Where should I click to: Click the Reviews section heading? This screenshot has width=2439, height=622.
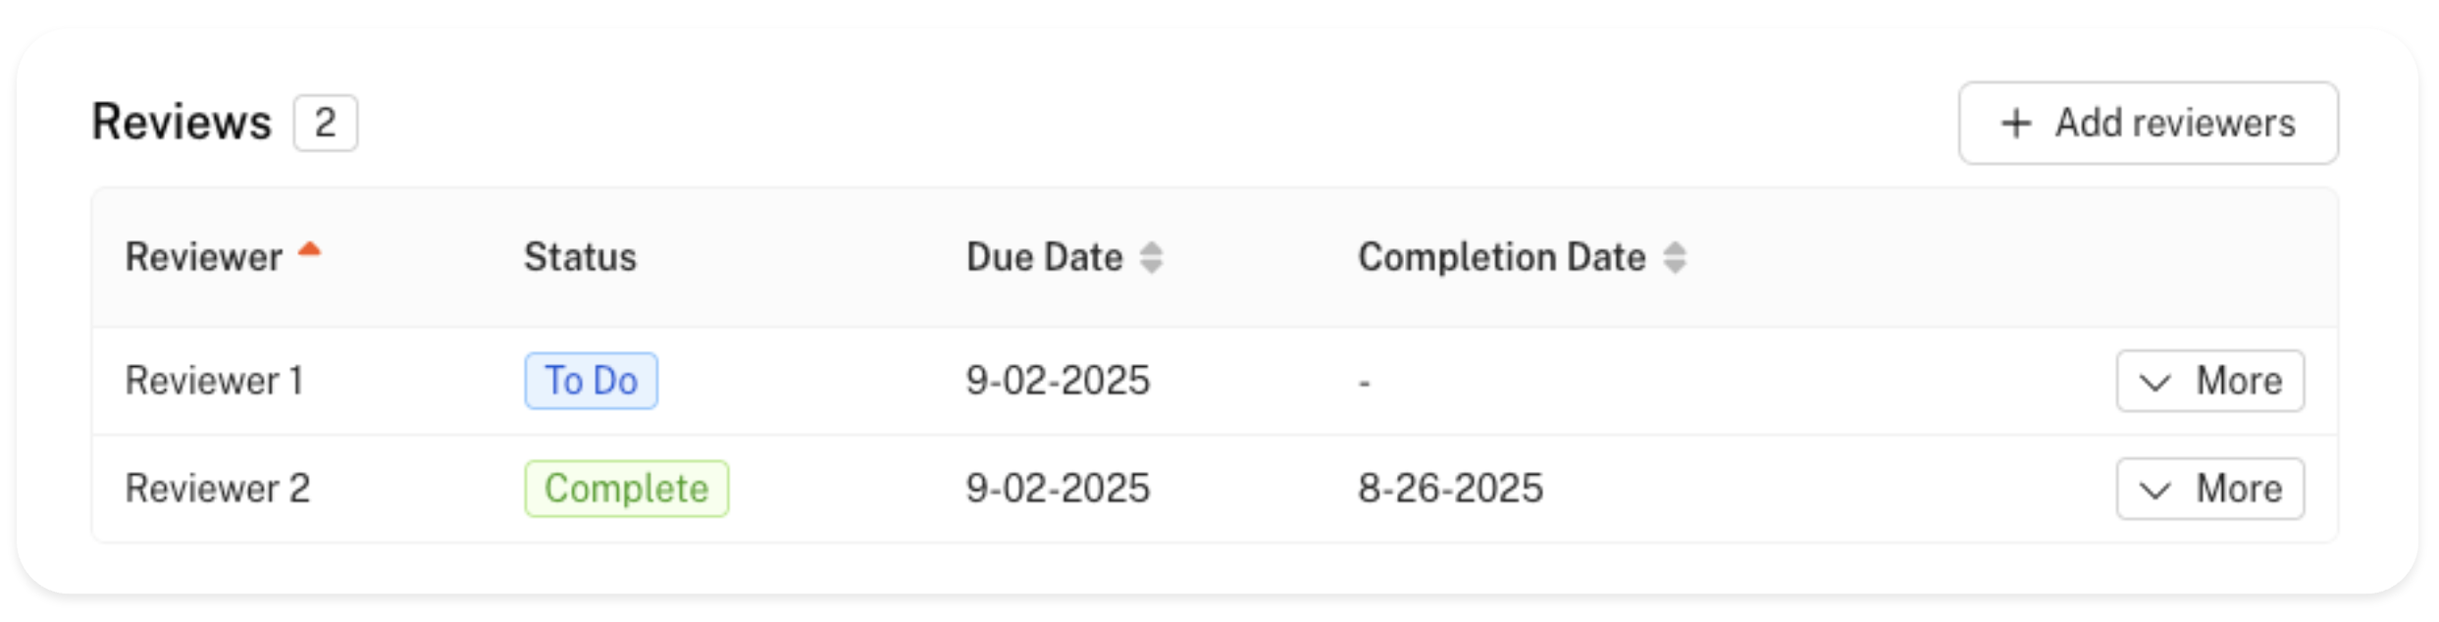tap(182, 123)
